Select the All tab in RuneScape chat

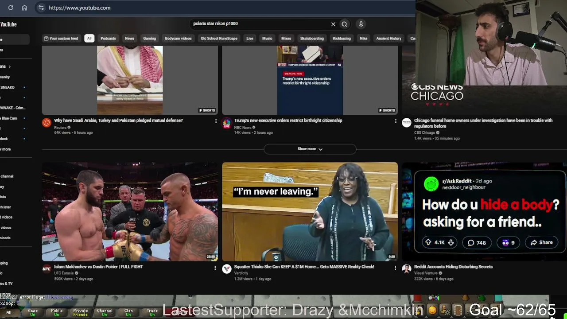tap(9, 312)
